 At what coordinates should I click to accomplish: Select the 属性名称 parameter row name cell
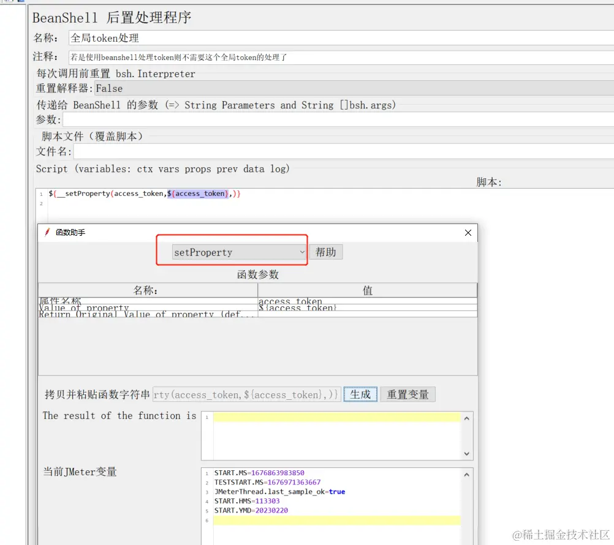point(148,301)
